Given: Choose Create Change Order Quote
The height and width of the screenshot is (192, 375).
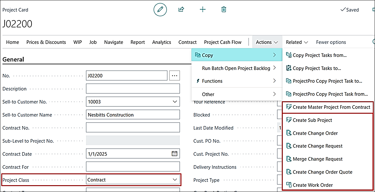Looking at the screenshot, I should 322,172.
